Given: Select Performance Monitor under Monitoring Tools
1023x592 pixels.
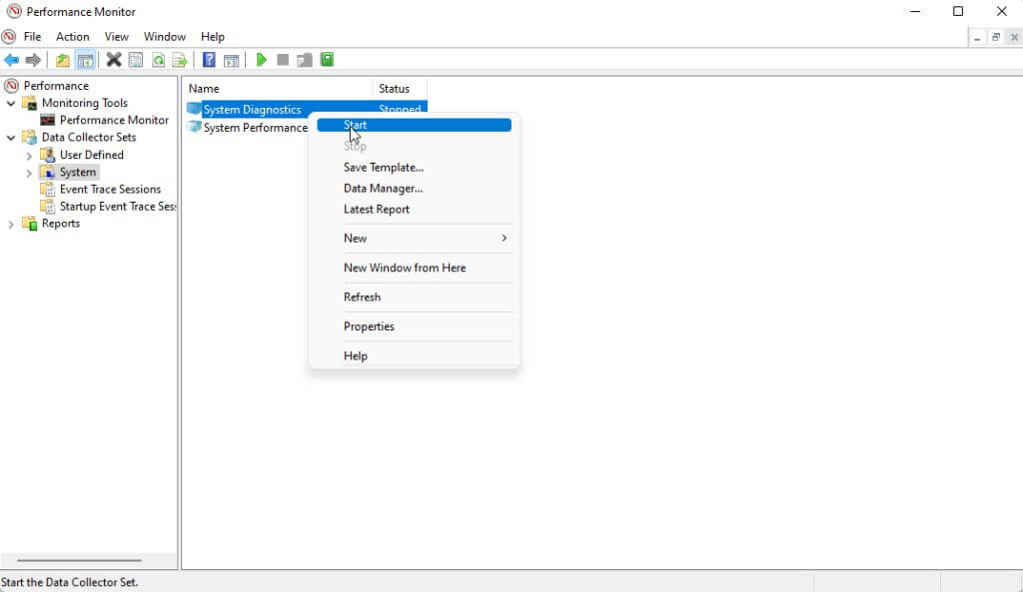Looking at the screenshot, I should (114, 120).
